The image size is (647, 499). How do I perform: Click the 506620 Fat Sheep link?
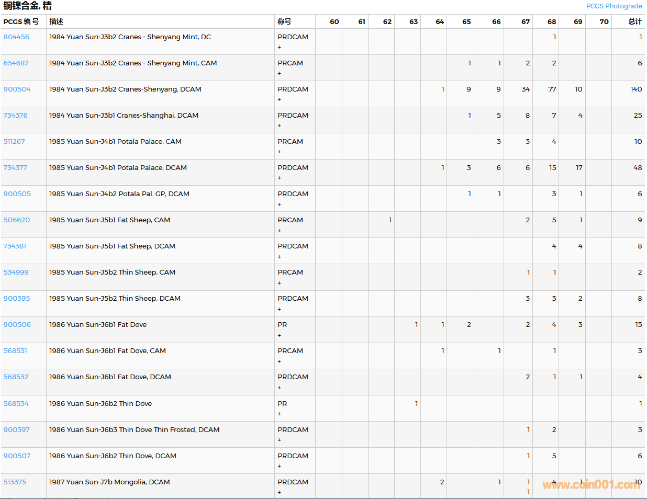pyautogui.click(x=17, y=220)
